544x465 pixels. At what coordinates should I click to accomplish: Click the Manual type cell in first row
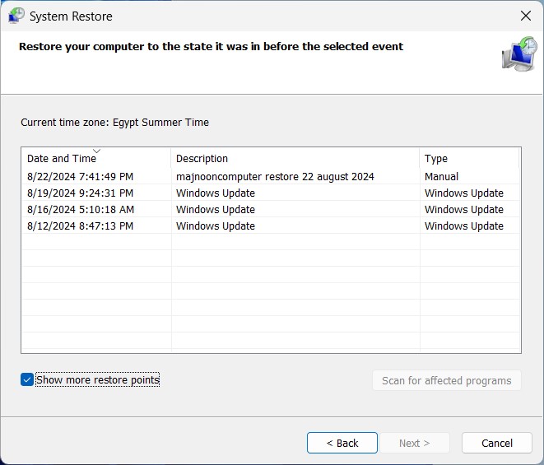pos(442,176)
